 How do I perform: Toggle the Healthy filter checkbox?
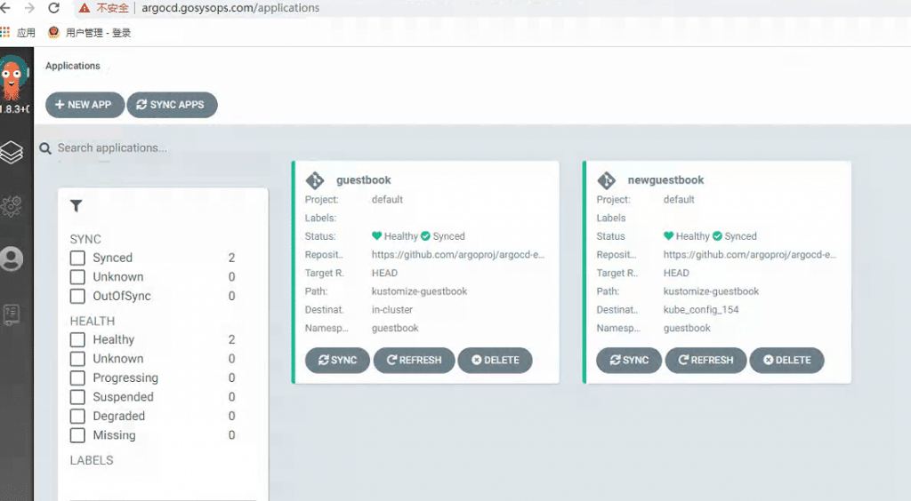click(x=77, y=340)
